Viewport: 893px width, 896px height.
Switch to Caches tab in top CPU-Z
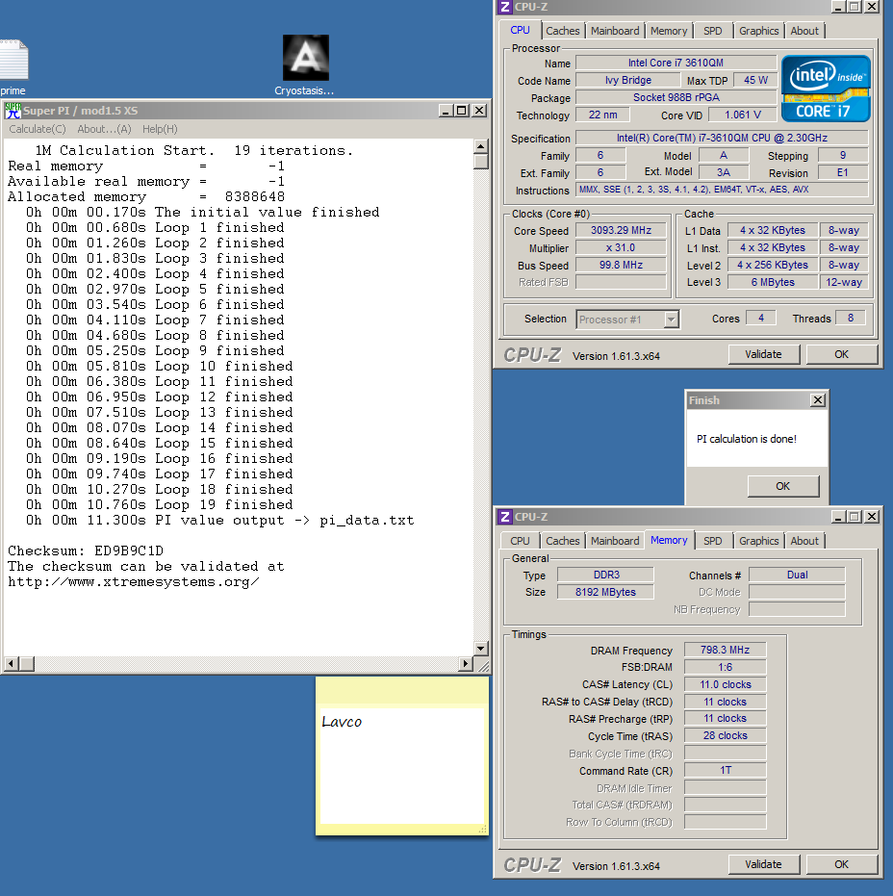coord(563,31)
